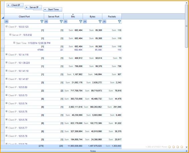The width and height of the screenshot is (189, 153).
Task: Click the Start Time group-by chip
Action: [x=53, y=9]
